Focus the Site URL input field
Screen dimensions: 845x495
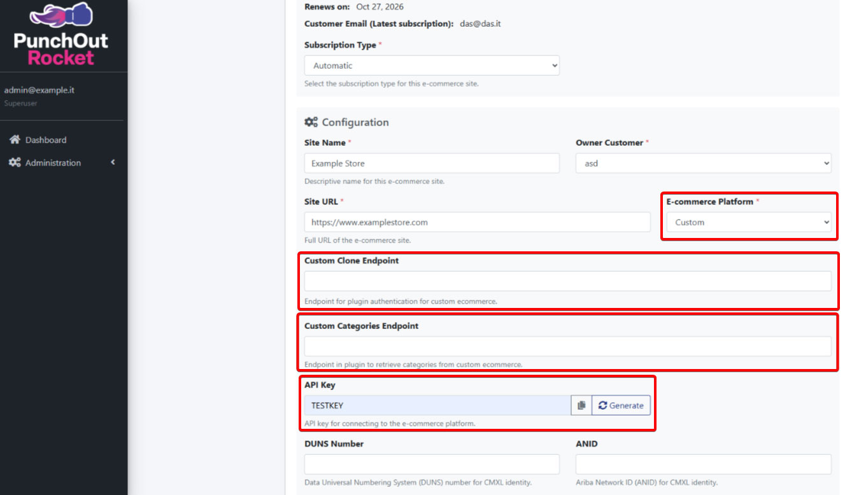click(477, 222)
